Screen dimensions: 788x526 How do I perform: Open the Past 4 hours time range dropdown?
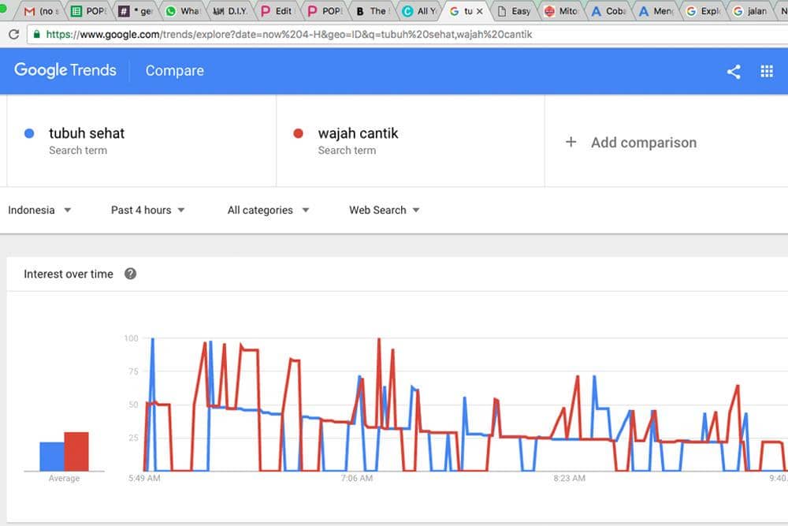[x=148, y=210]
